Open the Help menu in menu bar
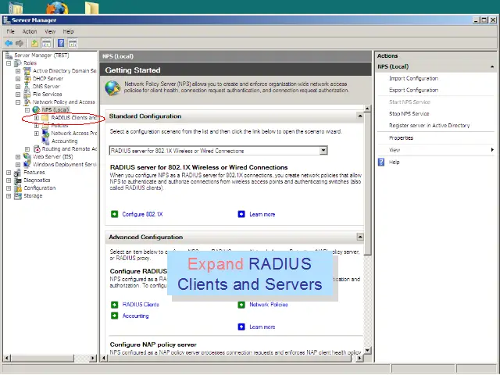 (68, 31)
